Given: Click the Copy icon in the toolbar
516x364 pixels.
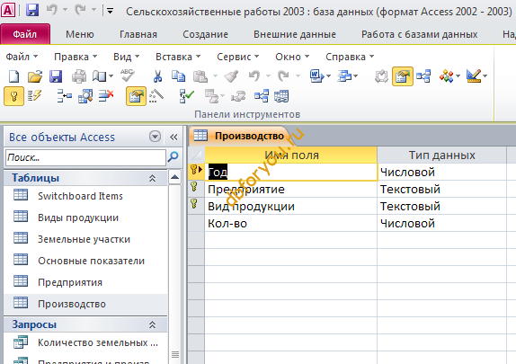Looking at the screenshot, I should pos(178,76).
